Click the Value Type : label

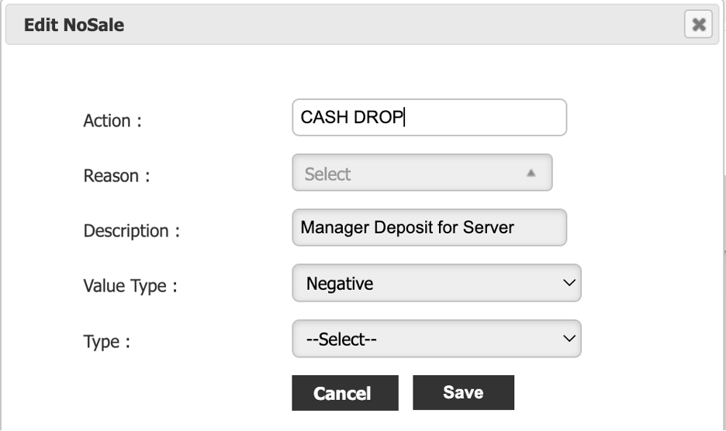(x=130, y=286)
